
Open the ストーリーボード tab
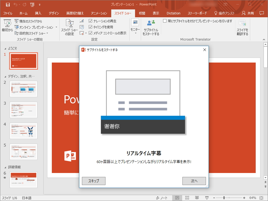[197, 13]
